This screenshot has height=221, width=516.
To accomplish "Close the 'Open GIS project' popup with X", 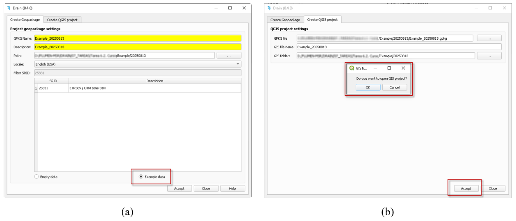I will click(403, 68).
